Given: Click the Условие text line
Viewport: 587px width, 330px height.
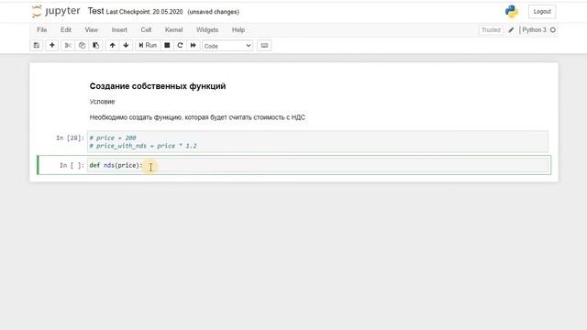Looking at the screenshot, I should (102, 102).
